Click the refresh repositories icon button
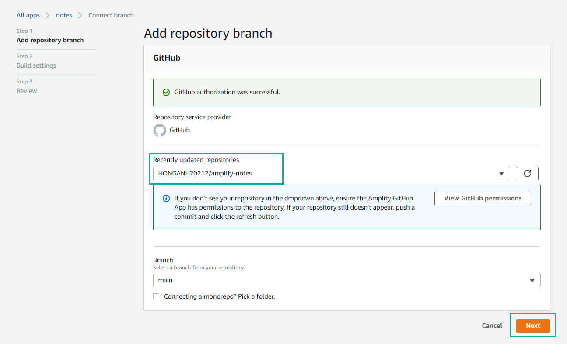Image resolution: width=567 pixels, height=344 pixels. pos(527,173)
